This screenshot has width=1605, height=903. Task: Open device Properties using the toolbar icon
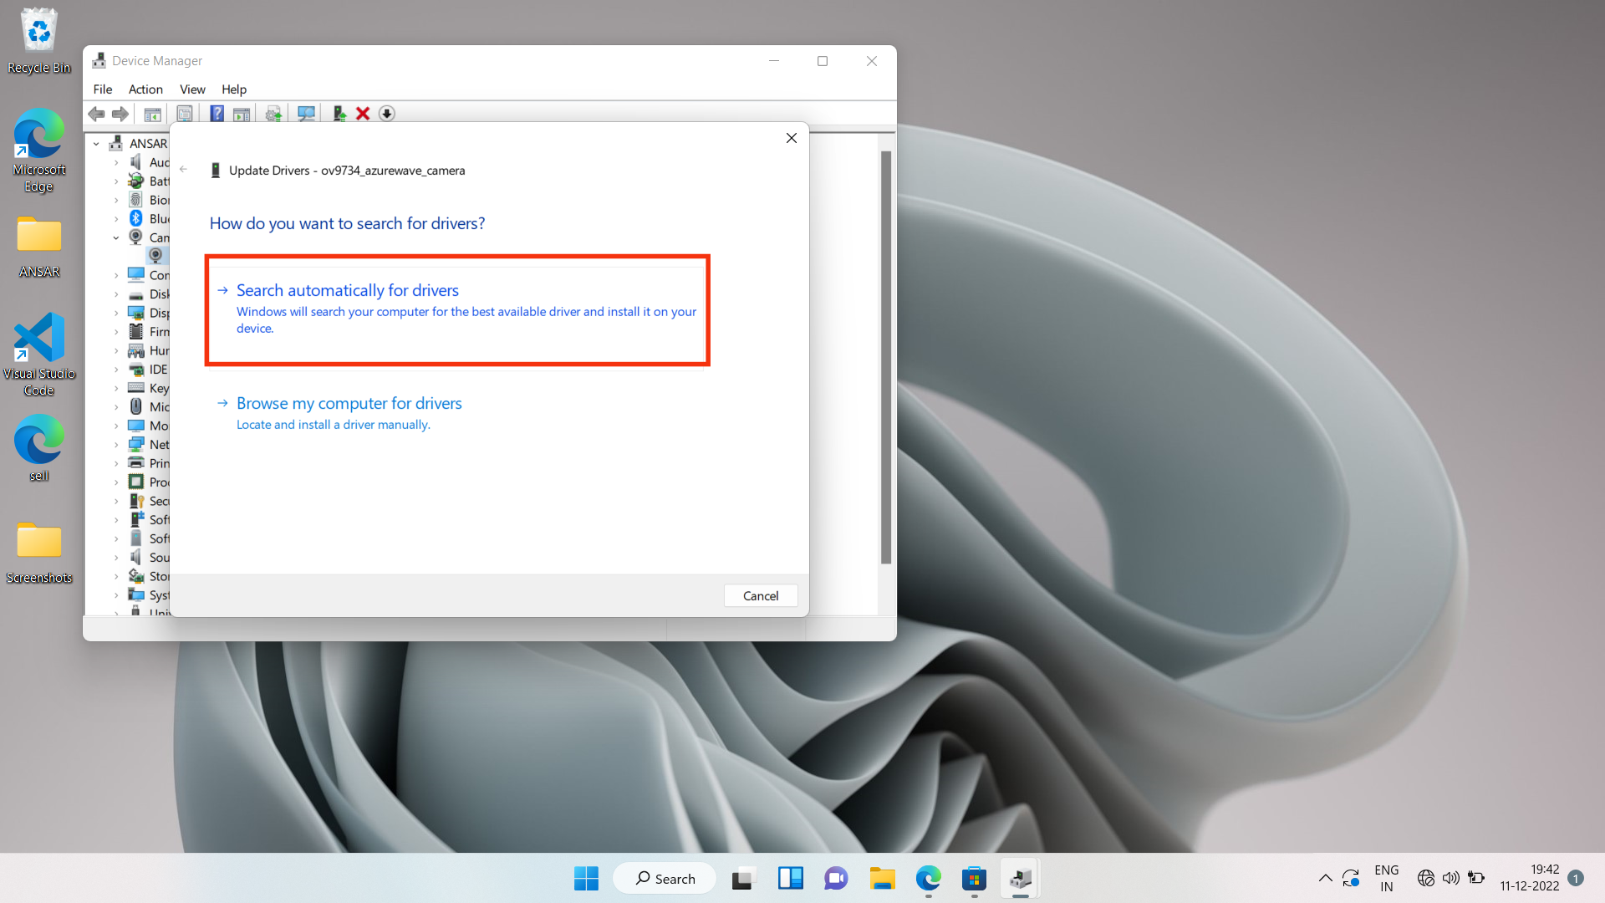coord(185,113)
